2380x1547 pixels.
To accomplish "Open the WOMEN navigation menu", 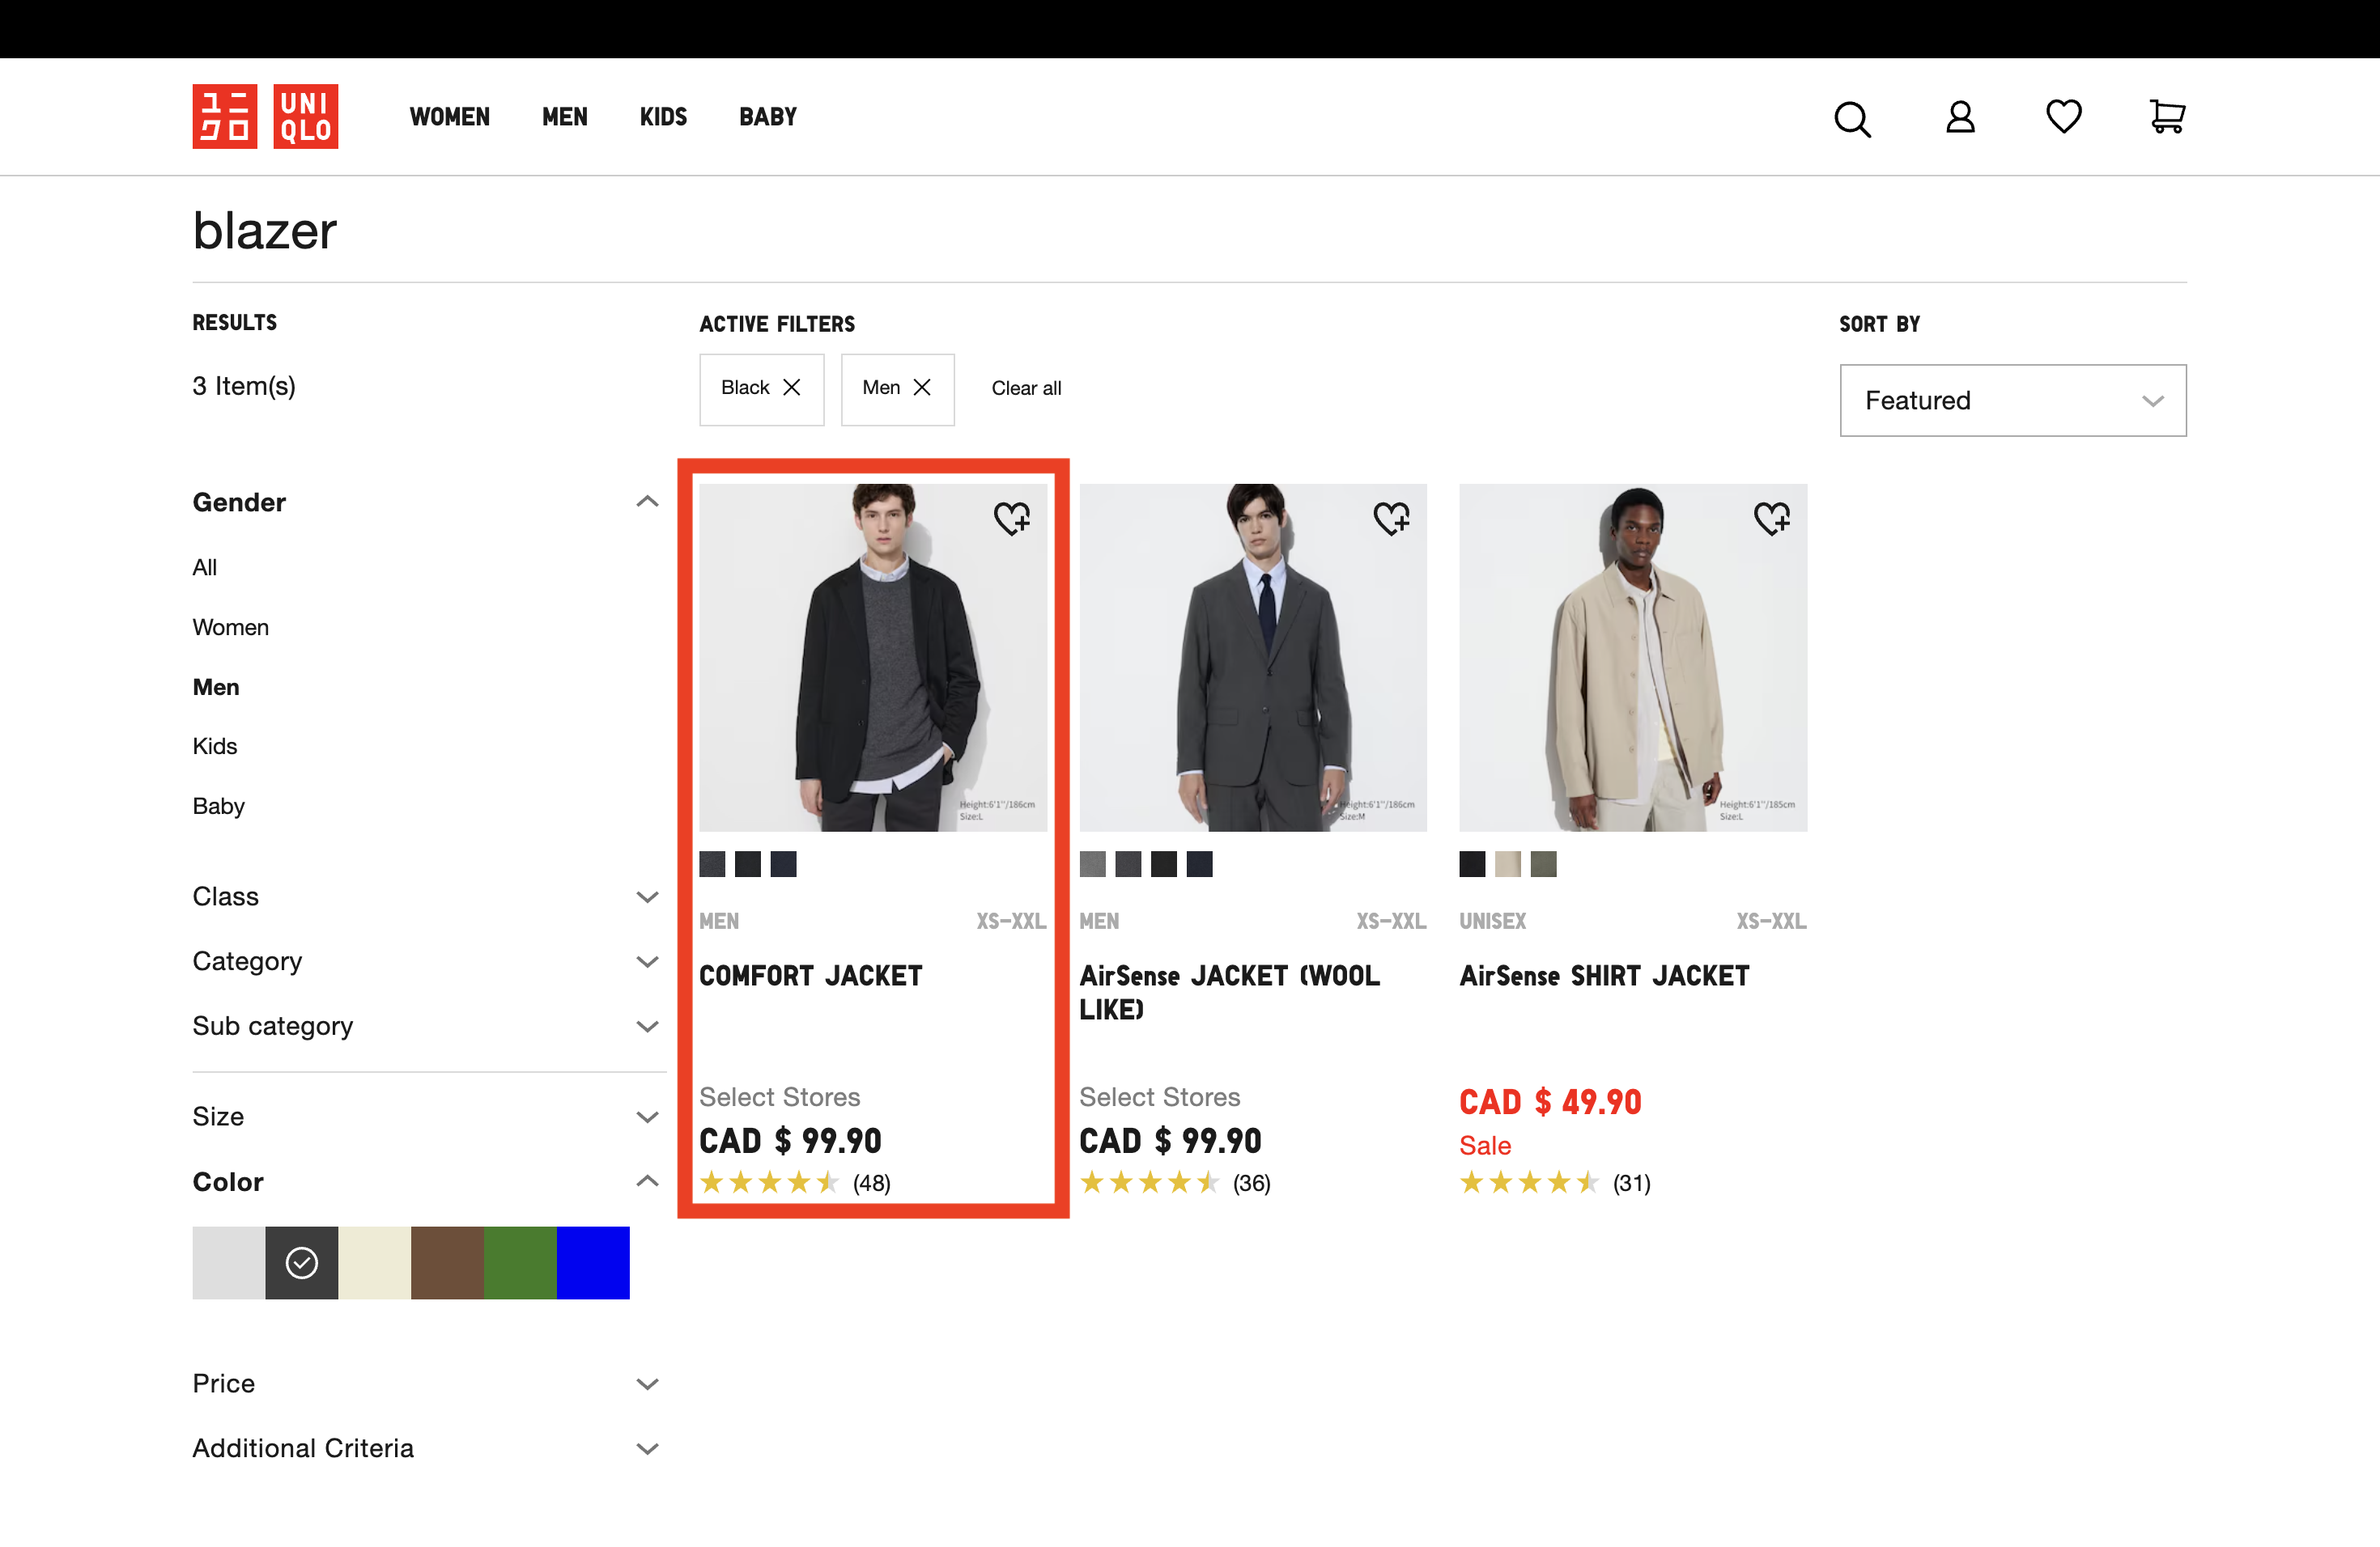I will pyautogui.click(x=449, y=117).
